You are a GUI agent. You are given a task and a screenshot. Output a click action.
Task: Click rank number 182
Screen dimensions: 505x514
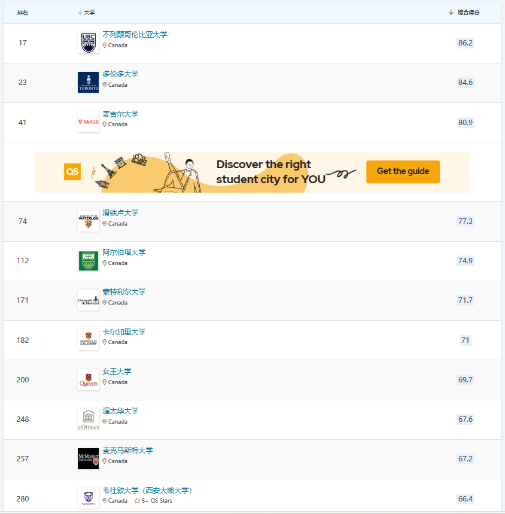pyautogui.click(x=23, y=340)
